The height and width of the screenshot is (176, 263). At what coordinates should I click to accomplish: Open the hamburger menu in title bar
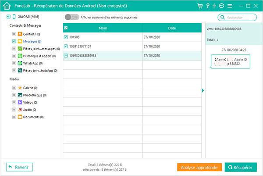229,6
